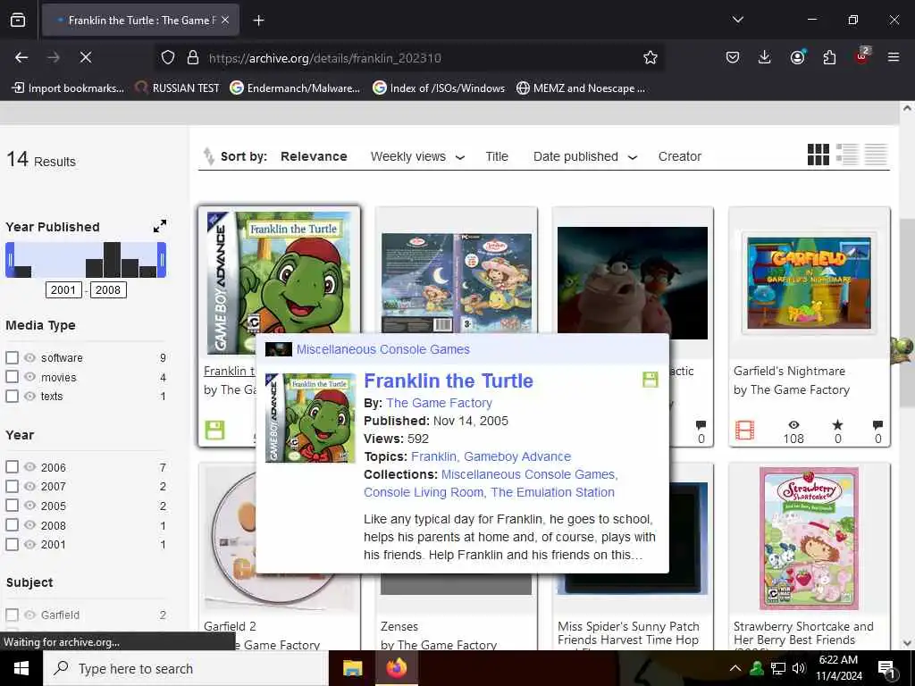The image size is (915, 686).
Task: Hide 2006 results with eye toggle
Action: click(x=29, y=466)
